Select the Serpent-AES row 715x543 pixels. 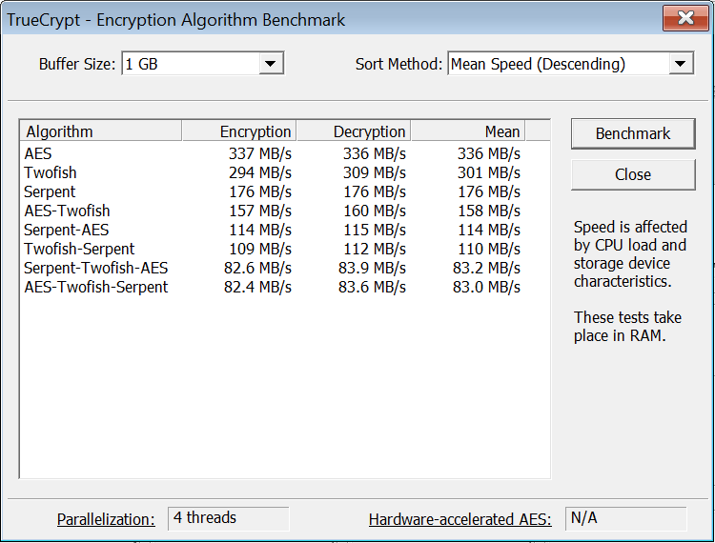[x=67, y=230]
